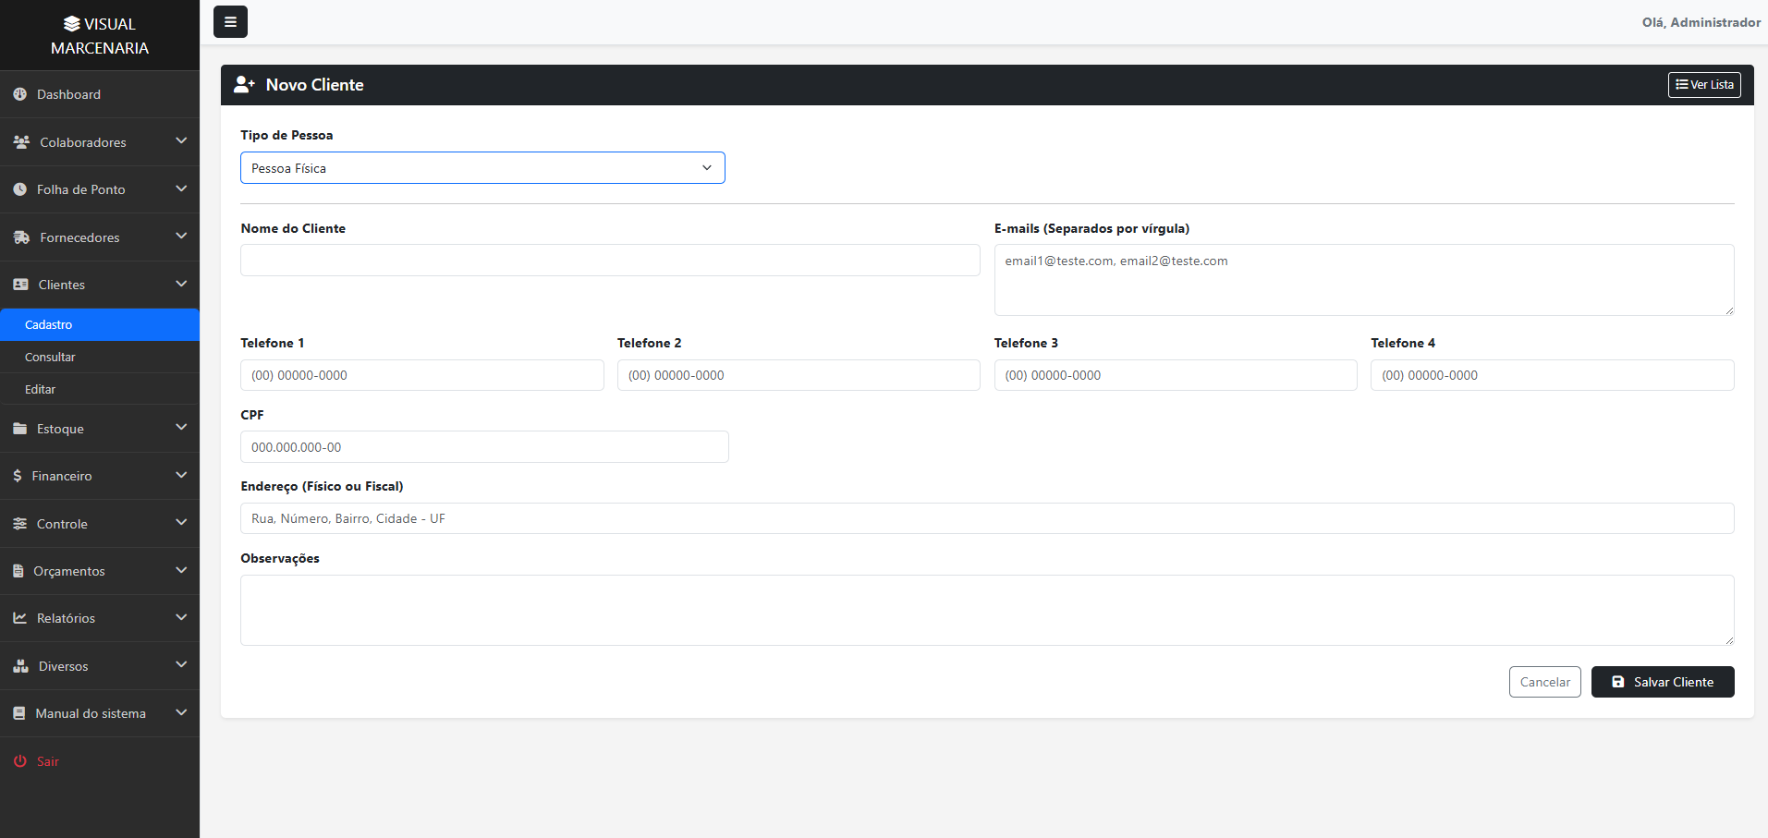Select the Cadastro submenu item
The image size is (1768, 838).
[x=100, y=324]
